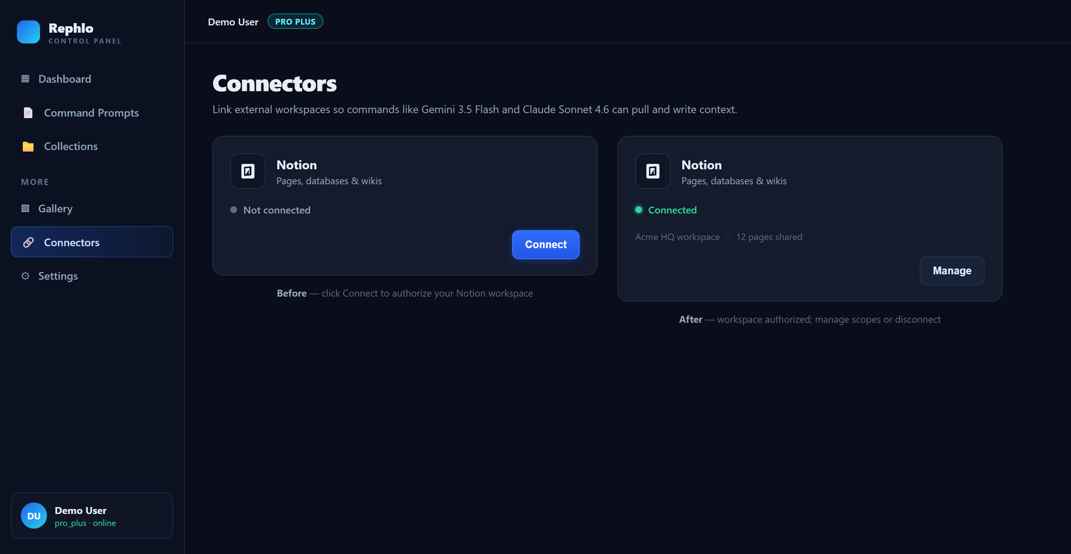1071x554 pixels.
Task: Click the Rephlo logo square
Action: (28, 32)
